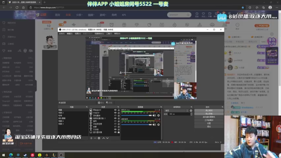Select 场景 2 in scenes list

(73, 113)
